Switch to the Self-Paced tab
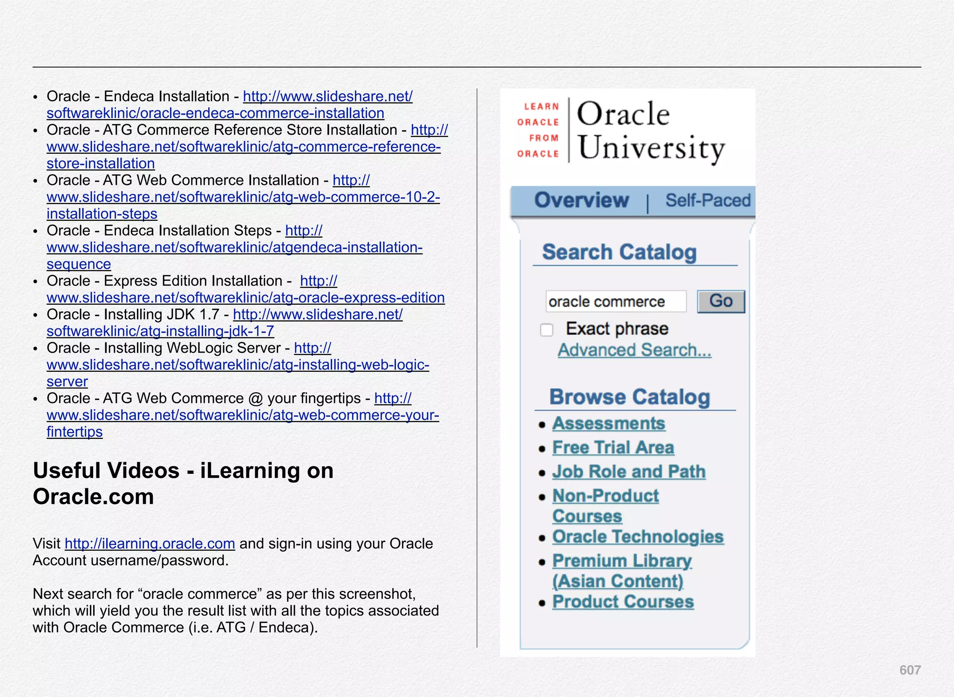This screenshot has height=697, width=954. click(708, 201)
